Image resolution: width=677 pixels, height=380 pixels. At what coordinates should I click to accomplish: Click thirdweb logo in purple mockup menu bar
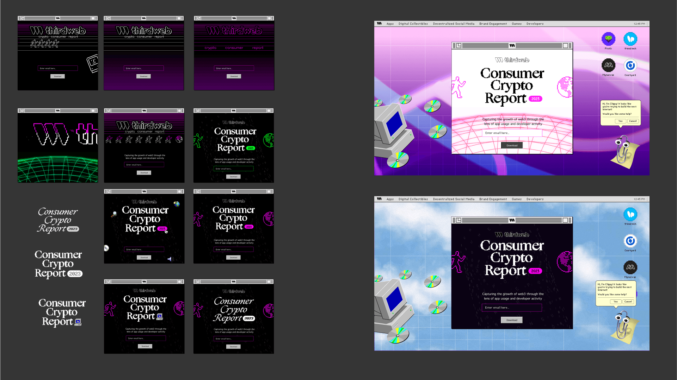point(379,24)
